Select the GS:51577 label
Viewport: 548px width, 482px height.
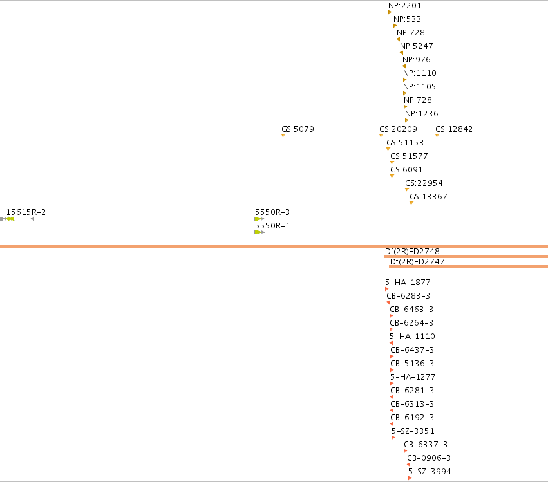pyautogui.click(x=409, y=156)
